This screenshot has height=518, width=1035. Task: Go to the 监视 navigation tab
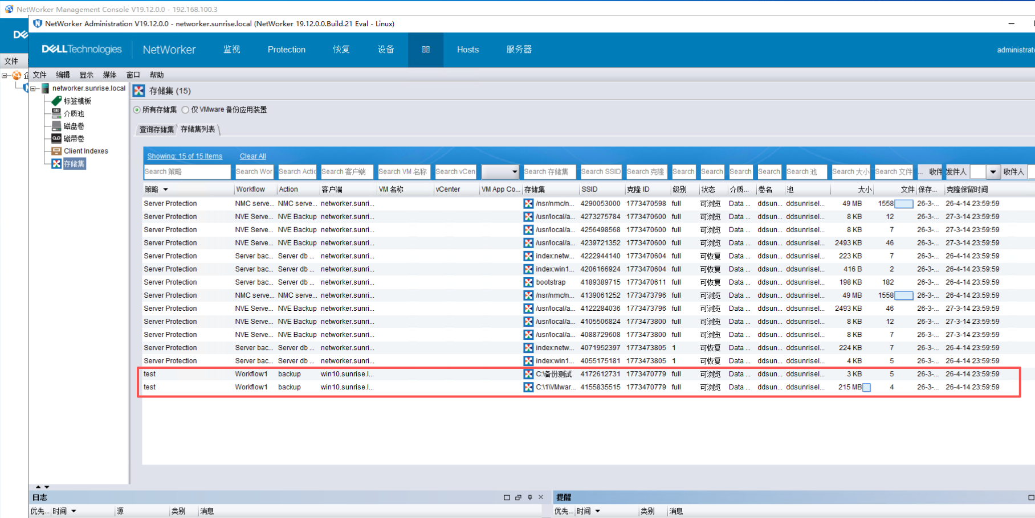coord(231,50)
